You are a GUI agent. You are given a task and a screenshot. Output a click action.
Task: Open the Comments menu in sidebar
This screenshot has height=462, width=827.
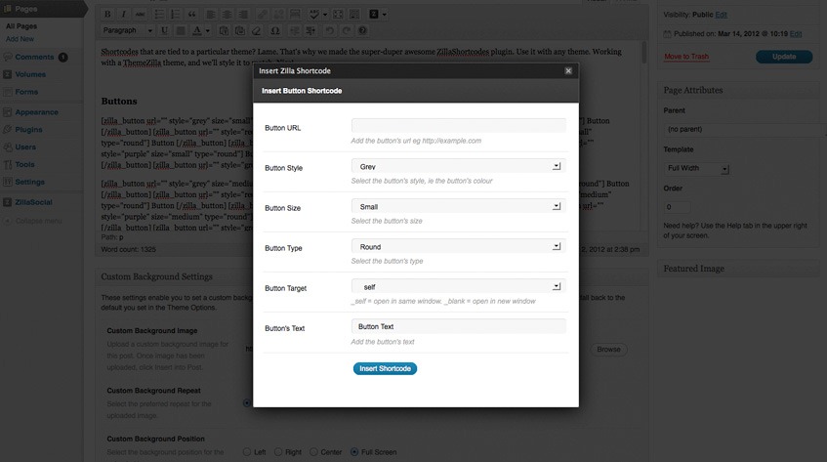pyautogui.click(x=34, y=57)
